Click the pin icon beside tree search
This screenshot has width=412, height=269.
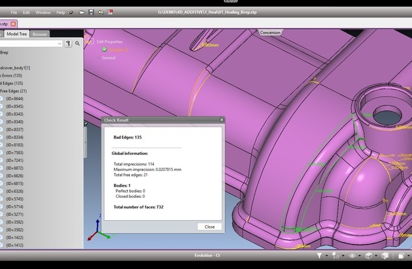[x=69, y=43]
